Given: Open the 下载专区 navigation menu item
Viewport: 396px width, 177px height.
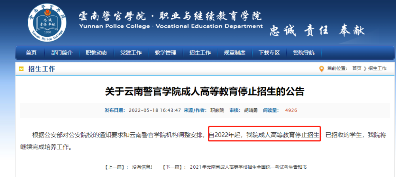Looking at the screenshot, I should (x=269, y=53).
